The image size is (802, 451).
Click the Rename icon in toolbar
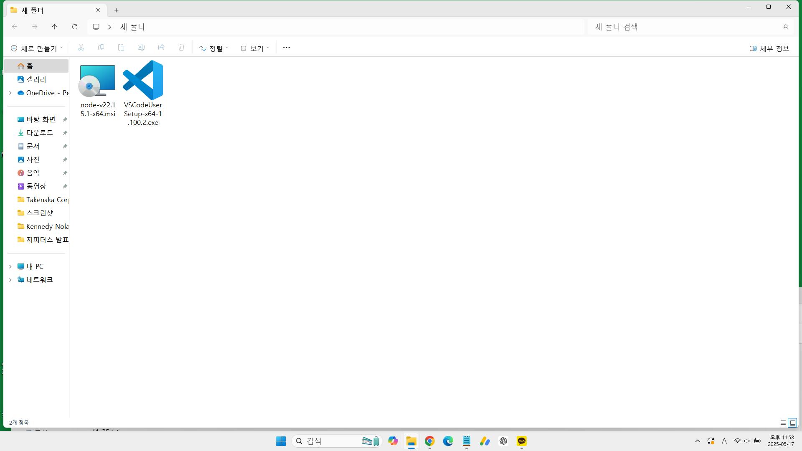click(141, 48)
